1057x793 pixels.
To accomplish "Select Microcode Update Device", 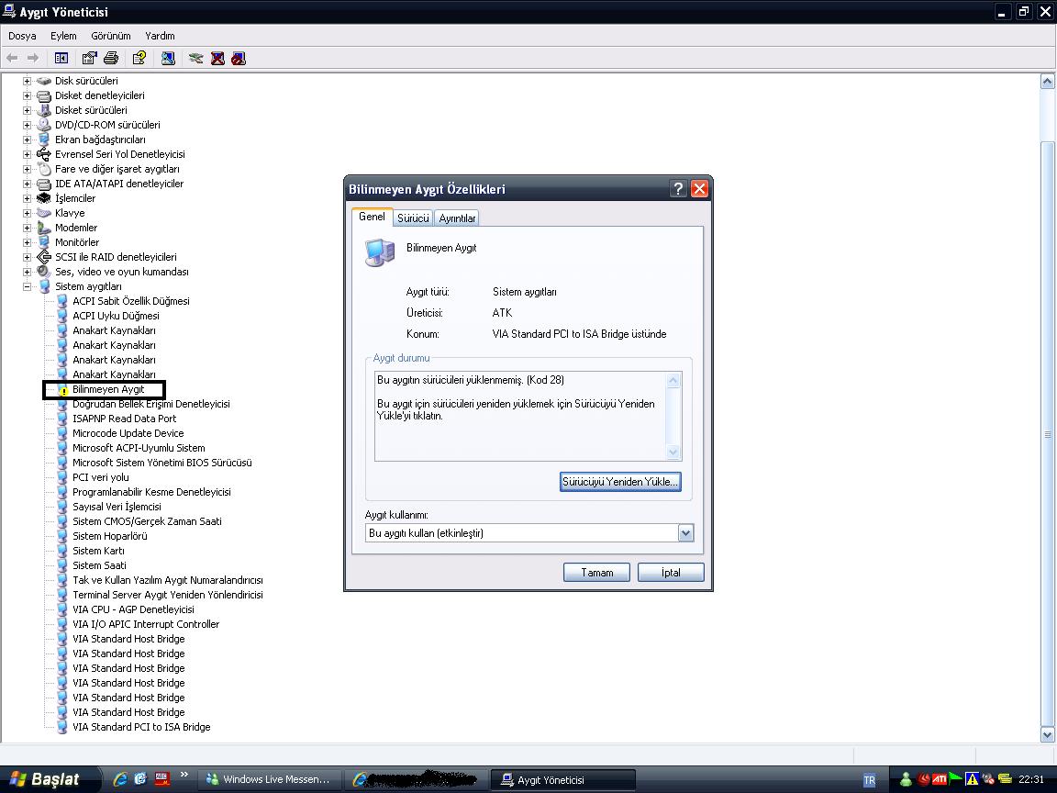I will click(x=128, y=433).
